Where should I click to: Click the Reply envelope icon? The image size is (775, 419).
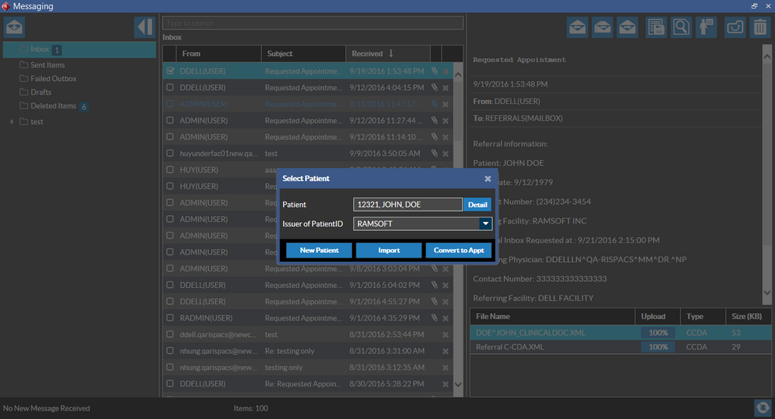click(x=577, y=27)
